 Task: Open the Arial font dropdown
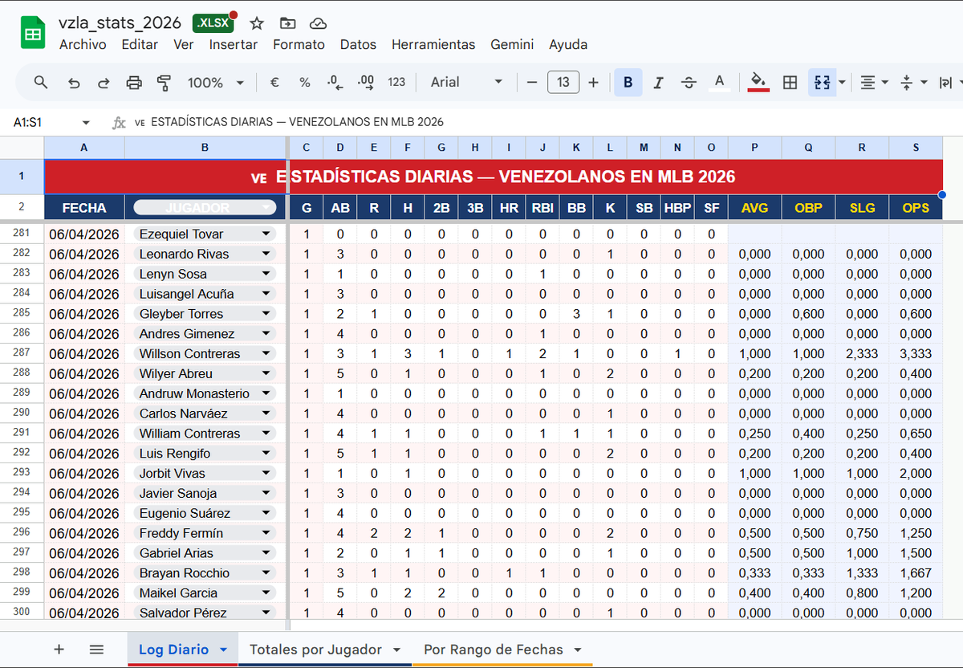tap(466, 82)
